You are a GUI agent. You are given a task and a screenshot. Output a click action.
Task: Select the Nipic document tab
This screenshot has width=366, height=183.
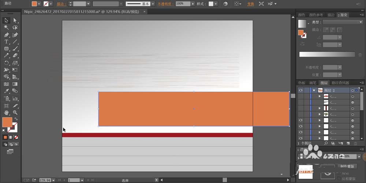82,12
